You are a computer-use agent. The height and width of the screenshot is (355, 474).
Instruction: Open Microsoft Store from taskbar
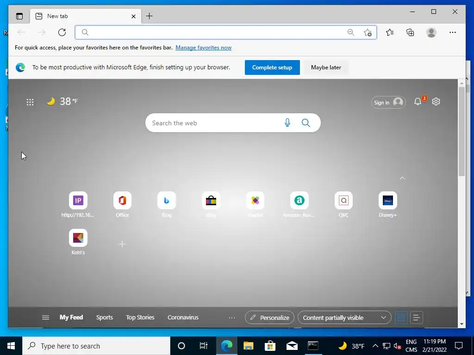[x=270, y=346]
